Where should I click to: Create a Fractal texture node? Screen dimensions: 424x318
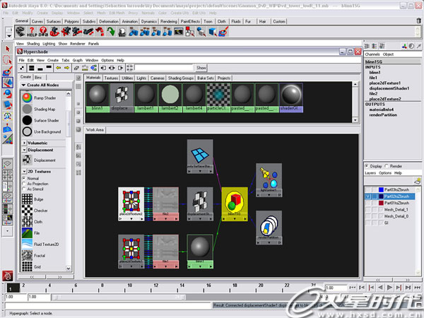(x=27, y=255)
